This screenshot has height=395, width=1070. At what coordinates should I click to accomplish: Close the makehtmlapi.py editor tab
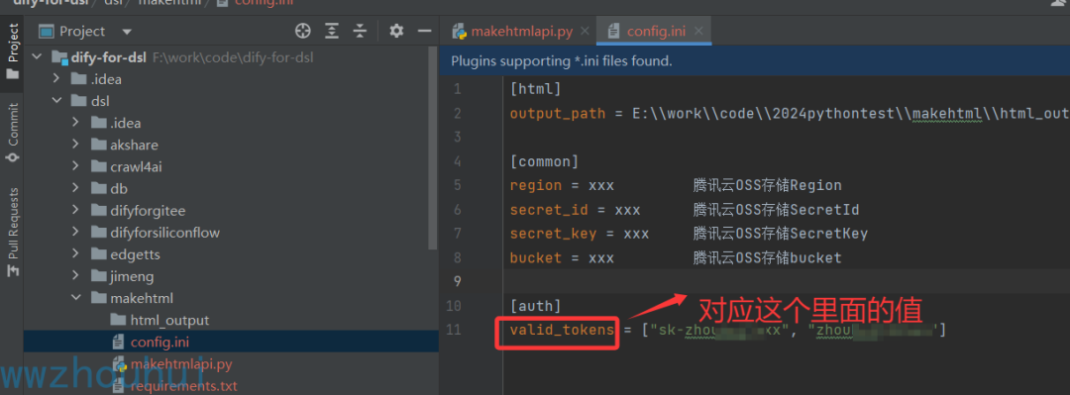[585, 31]
